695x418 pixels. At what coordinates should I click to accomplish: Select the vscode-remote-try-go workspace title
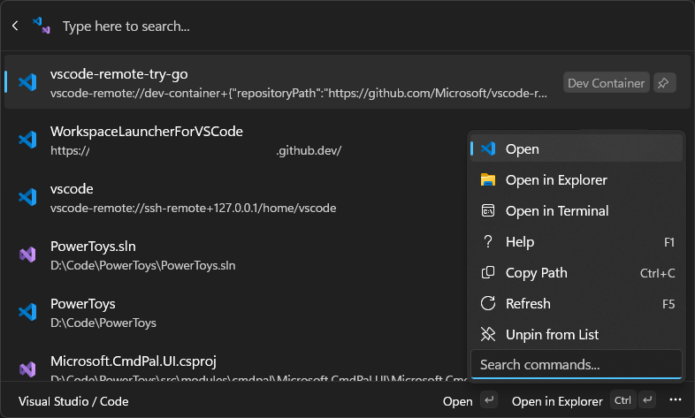coord(118,74)
